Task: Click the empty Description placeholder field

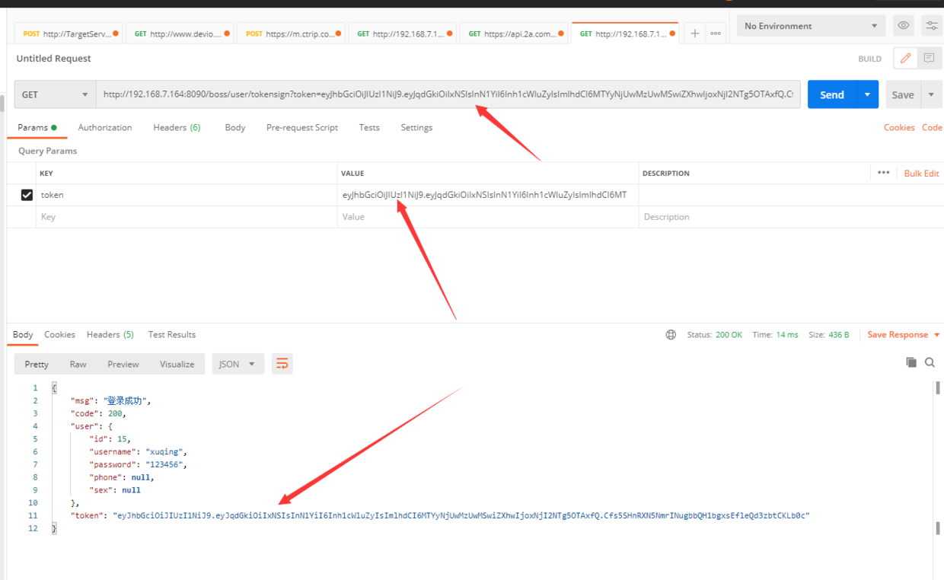Action: (790, 217)
